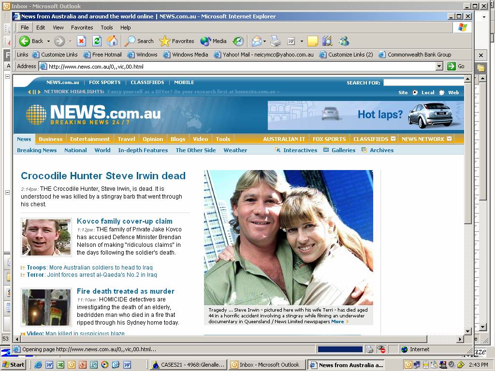Open Edit-with-Word dropdown arrow
The image size is (495, 371).
(x=302, y=42)
